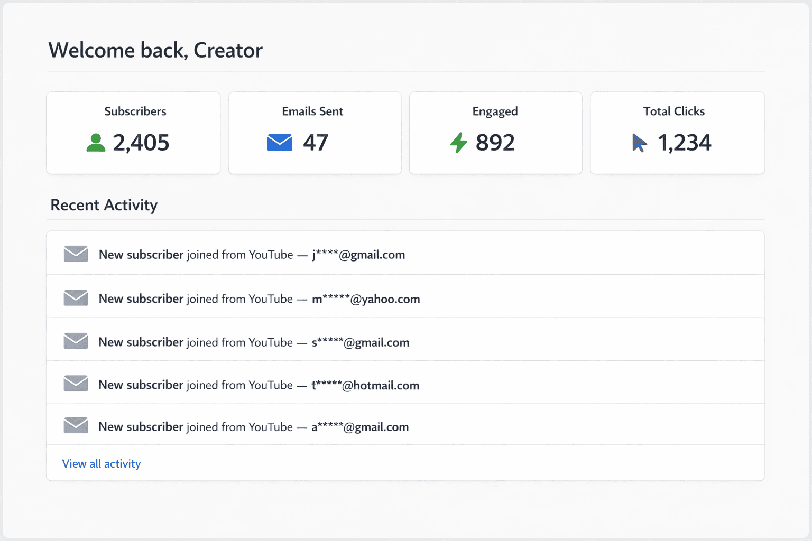Click the envelope icon beside s*****@gmail.com row
Screen dimensions: 812x541
click(x=76, y=341)
